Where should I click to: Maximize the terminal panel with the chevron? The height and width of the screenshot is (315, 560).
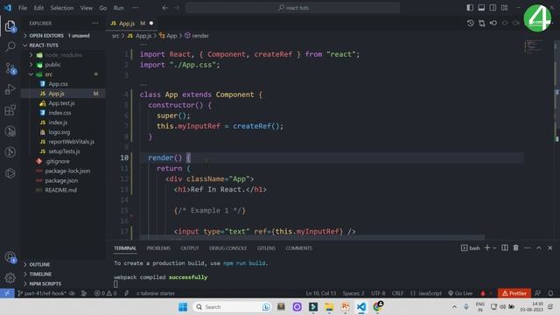(x=539, y=248)
